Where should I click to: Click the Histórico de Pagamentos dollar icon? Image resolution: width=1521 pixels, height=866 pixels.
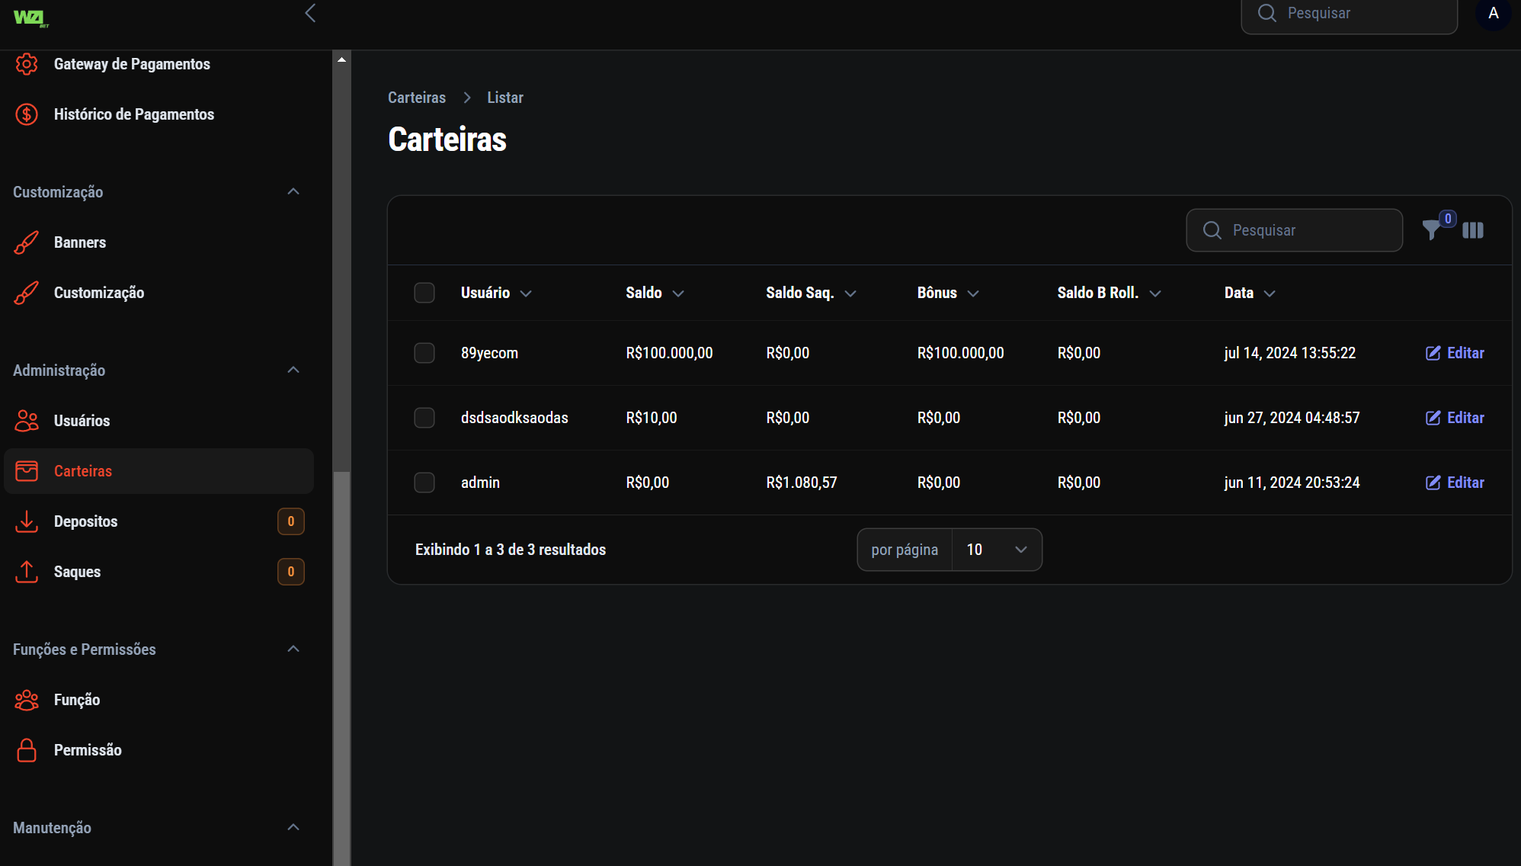point(27,114)
